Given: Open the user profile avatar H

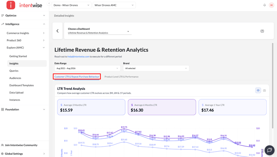Looking at the screenshot, I should pos(271,5).
